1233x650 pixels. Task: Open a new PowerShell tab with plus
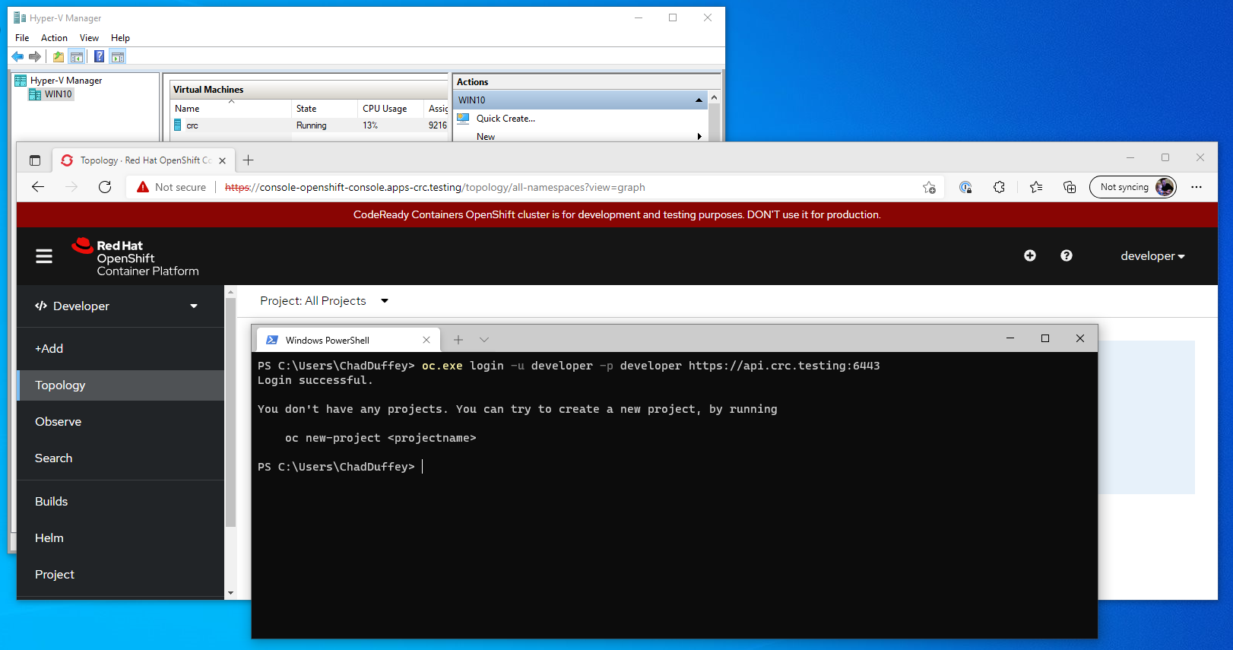pos(458,340)
